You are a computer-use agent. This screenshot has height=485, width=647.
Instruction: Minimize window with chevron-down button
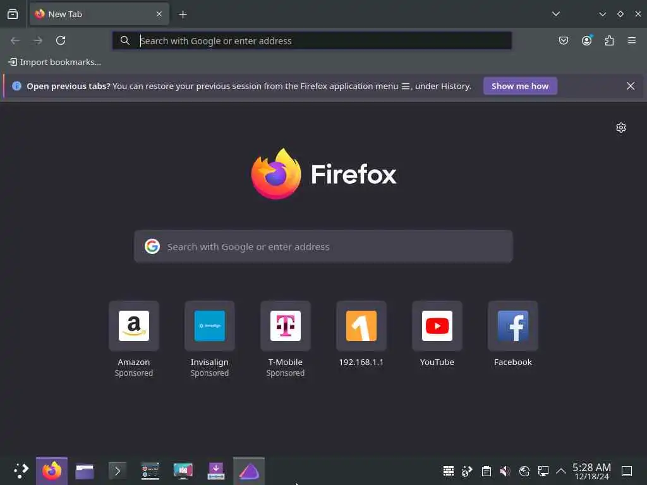coord(602,14)
